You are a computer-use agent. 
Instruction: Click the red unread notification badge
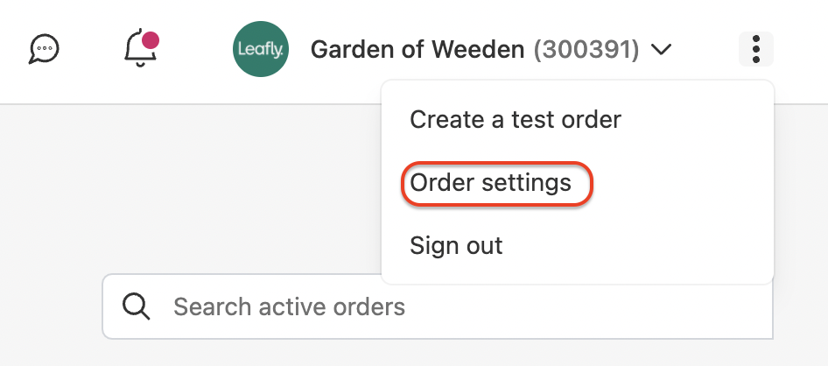(x=151, y=40)
